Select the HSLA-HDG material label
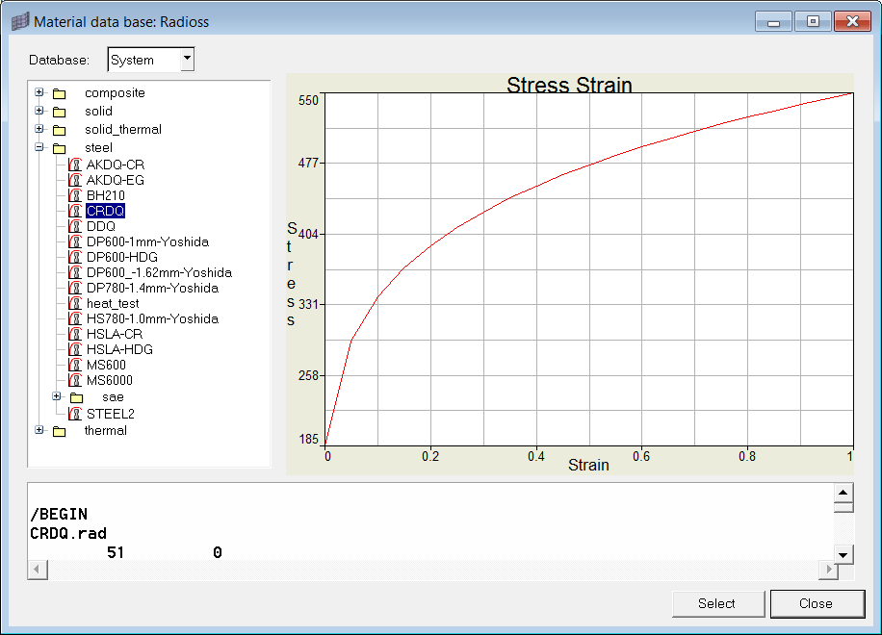The image size is (882, 635). 119,349
